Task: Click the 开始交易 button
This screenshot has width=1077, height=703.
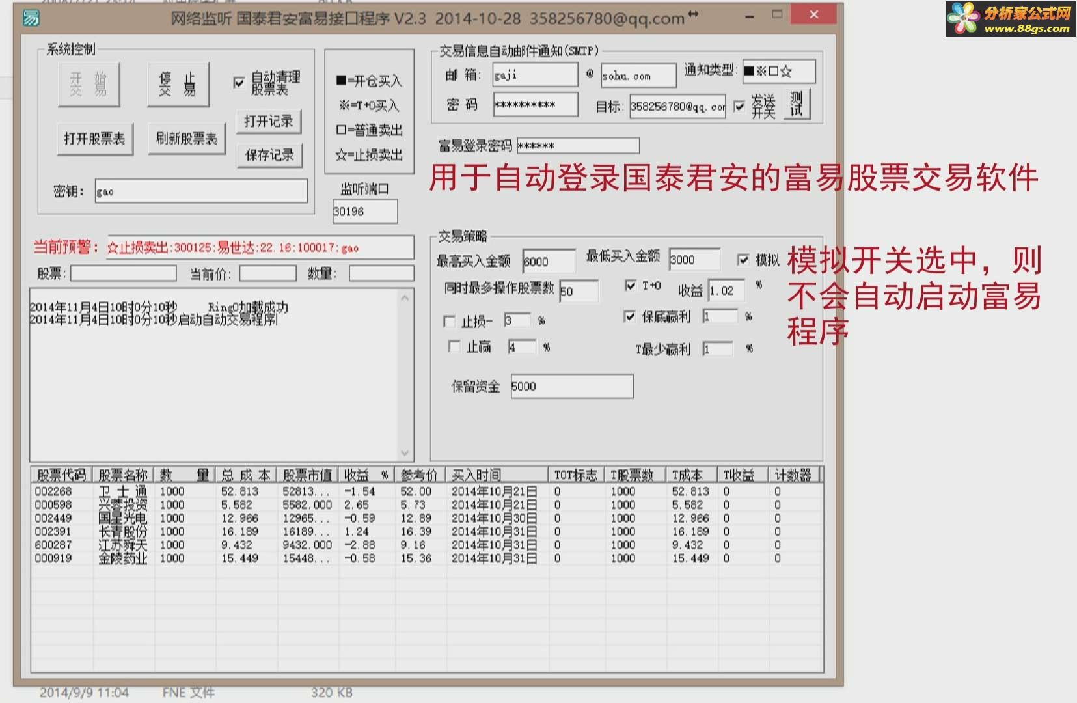Action: pyautogui.click(x=89, y=85)
